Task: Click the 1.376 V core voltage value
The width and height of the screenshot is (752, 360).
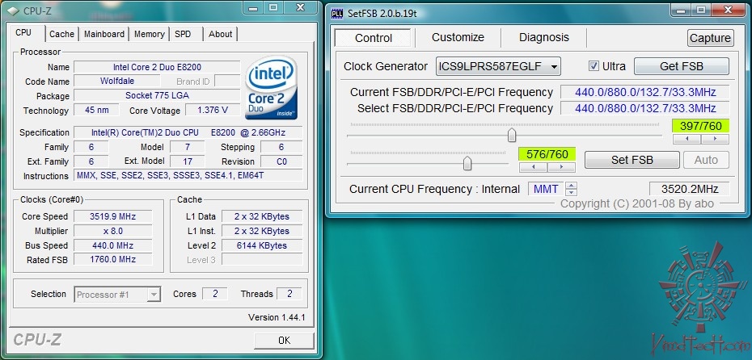Action: coord(213,110)
